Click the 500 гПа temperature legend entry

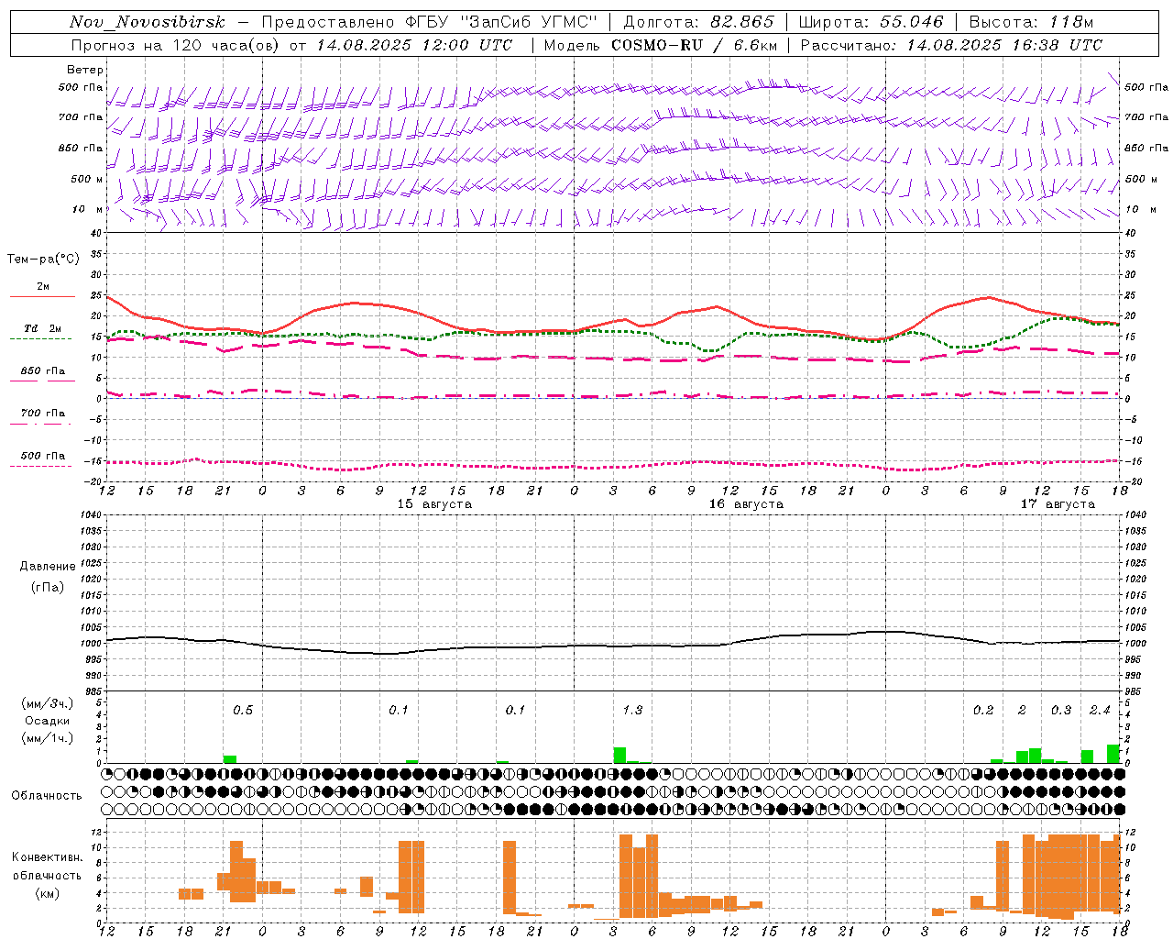point(42,456)
